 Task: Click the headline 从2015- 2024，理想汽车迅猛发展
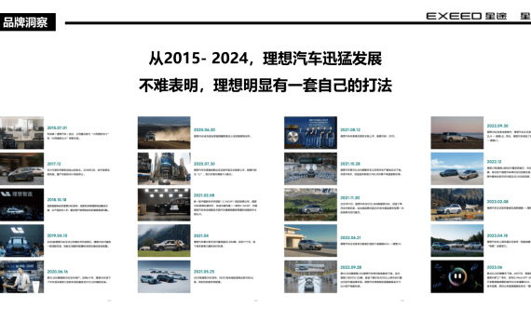tap(265, 59)
